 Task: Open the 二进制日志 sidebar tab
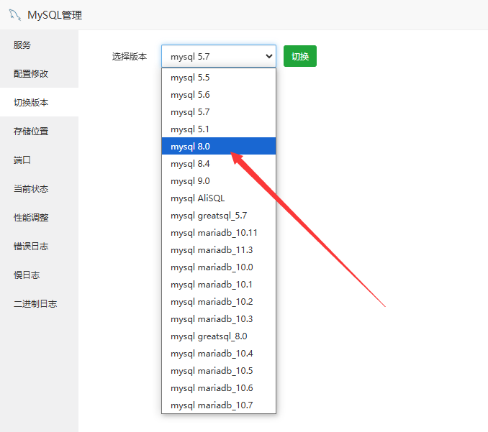[x=39, y=303]
